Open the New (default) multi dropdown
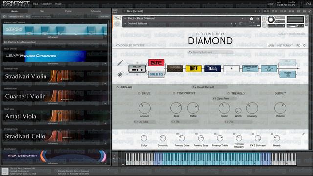The width and height of the screenshot is (313, 176). point(124,11)
